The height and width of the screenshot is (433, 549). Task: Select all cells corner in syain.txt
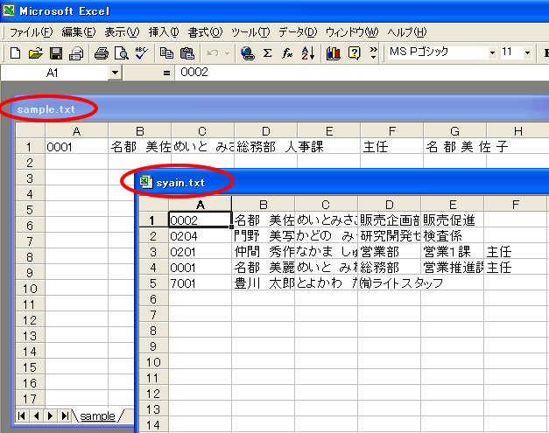[154, 204]
